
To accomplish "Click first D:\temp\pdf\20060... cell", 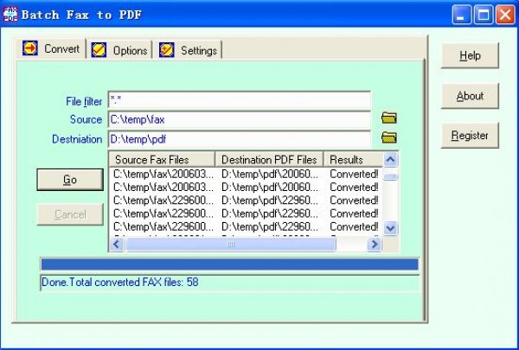I will point(270,174).
